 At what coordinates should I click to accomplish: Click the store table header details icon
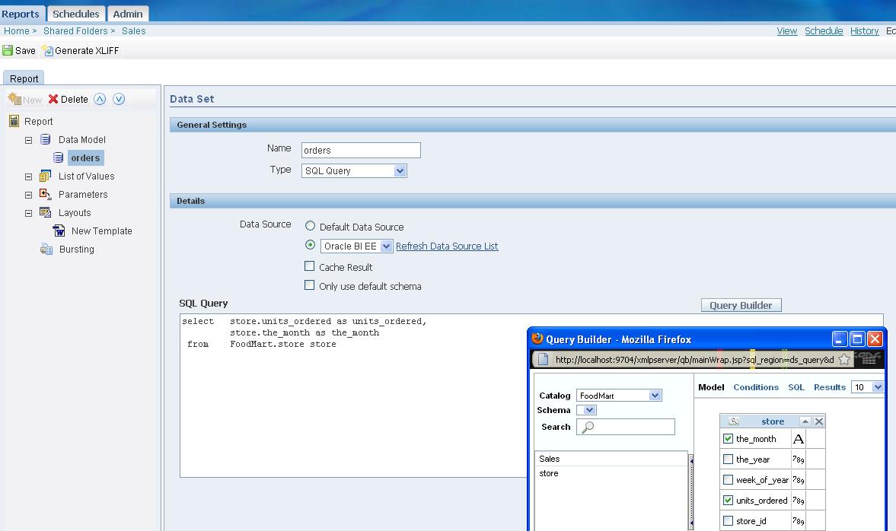(734, 421)
